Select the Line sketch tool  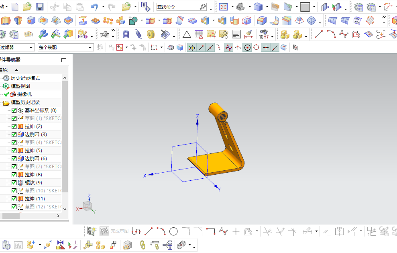[149, 231]
